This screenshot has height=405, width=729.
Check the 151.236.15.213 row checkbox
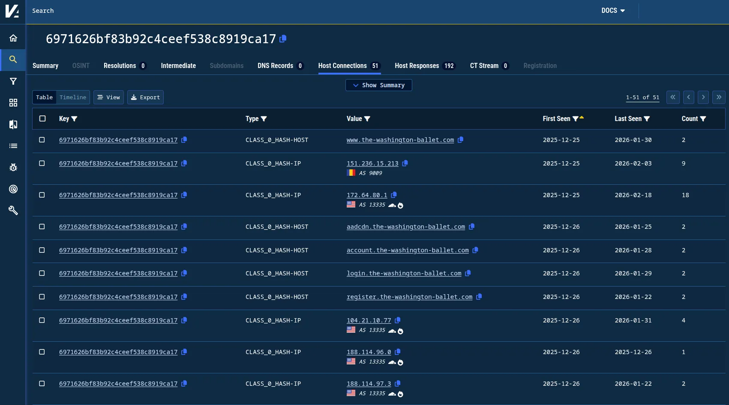pos(42,163)
